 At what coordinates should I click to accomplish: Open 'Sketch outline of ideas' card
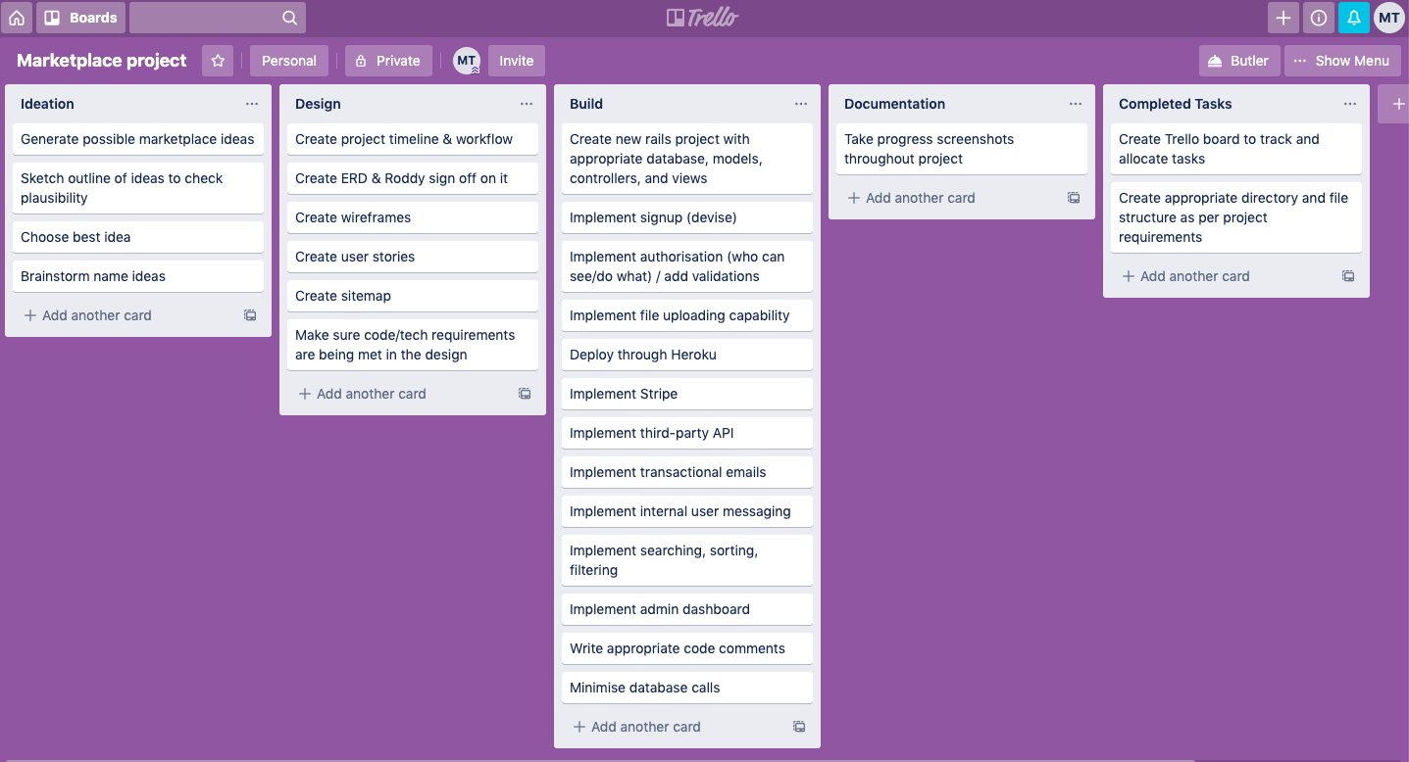[x=138, y=188]
